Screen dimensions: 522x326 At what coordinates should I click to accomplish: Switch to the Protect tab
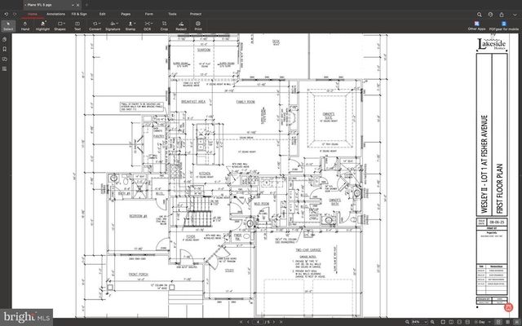coord(196,14)
